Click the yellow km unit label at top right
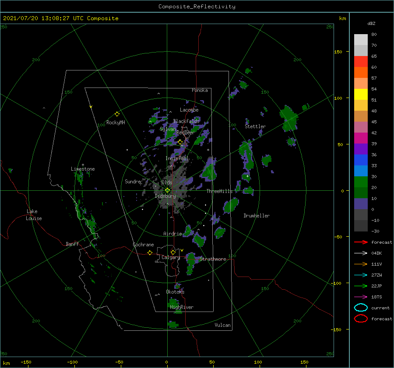The height and width of the screenshot is (368, 394). pos(342,18)
